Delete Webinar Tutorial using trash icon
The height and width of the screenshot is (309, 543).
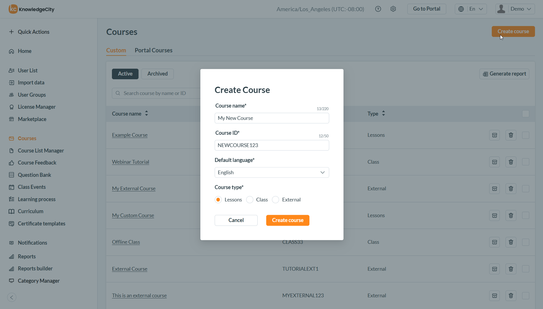point(511,162)
